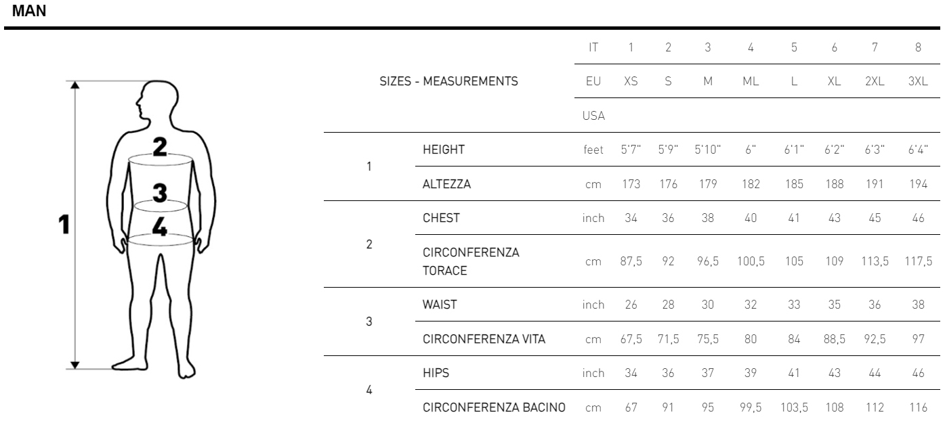Click the waist number 3 on the body figure

point(159,193)
